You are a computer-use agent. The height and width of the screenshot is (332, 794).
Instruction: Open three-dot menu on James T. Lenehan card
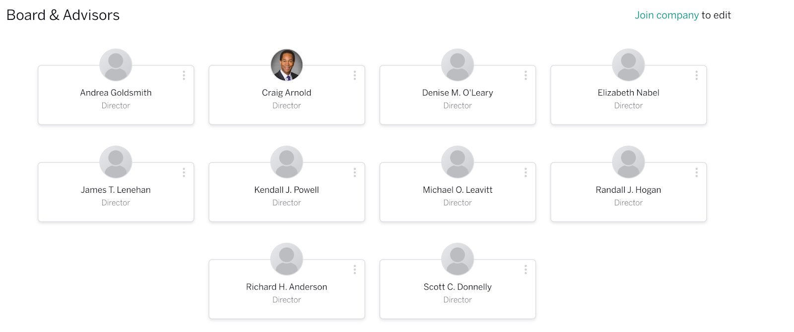point(184,172)
